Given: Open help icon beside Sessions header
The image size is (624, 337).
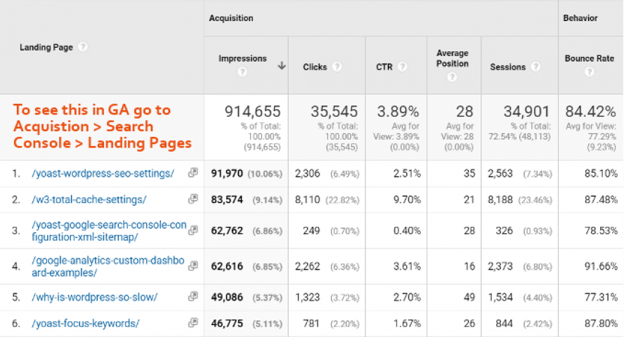Looking at the screenshot, I should pyautogui.click(x=535, y=67).
